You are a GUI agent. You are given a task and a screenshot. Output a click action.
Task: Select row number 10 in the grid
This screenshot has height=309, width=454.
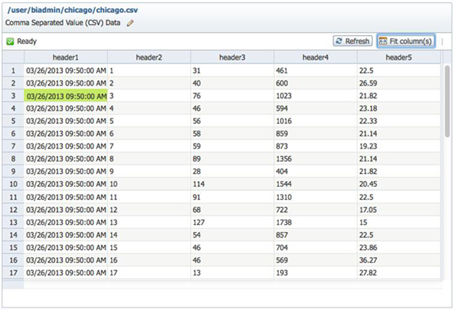pos(13,184)
